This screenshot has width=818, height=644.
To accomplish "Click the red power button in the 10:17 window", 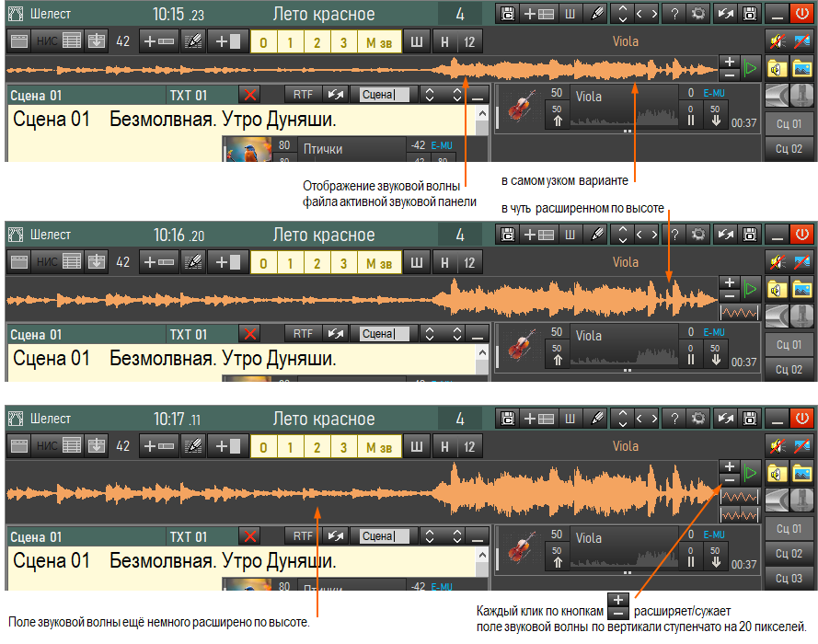I will click(801, 419).
